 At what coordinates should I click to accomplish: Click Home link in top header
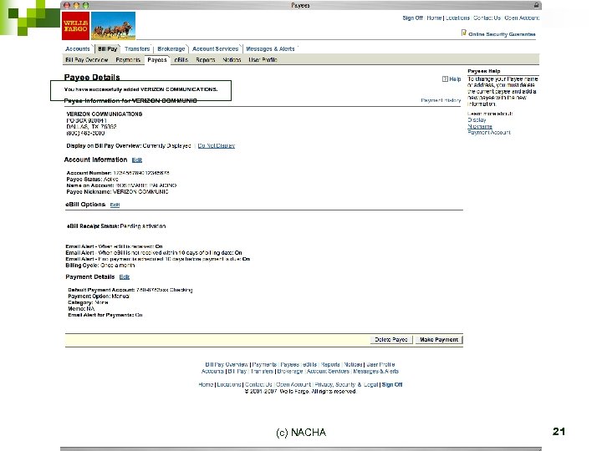434,18
